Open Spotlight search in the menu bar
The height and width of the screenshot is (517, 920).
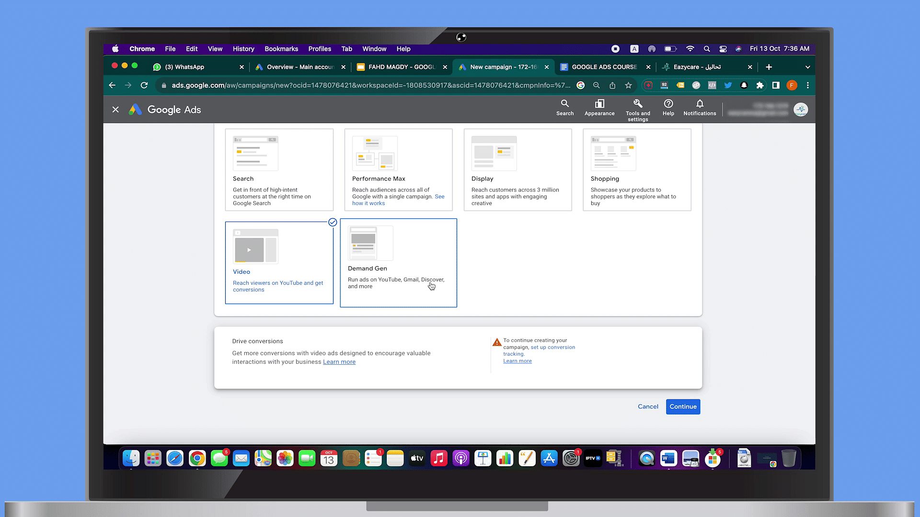click(707, 49)
